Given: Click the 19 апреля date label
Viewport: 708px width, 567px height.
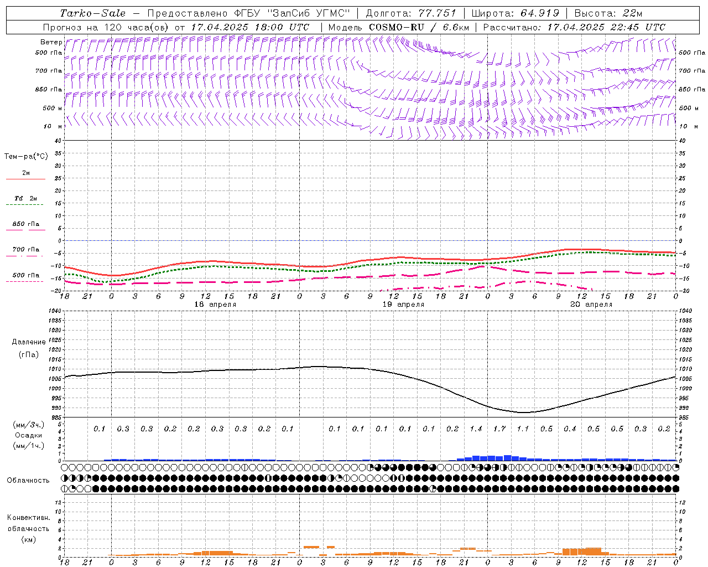Looking at the screenshot, I should [403, 305].
